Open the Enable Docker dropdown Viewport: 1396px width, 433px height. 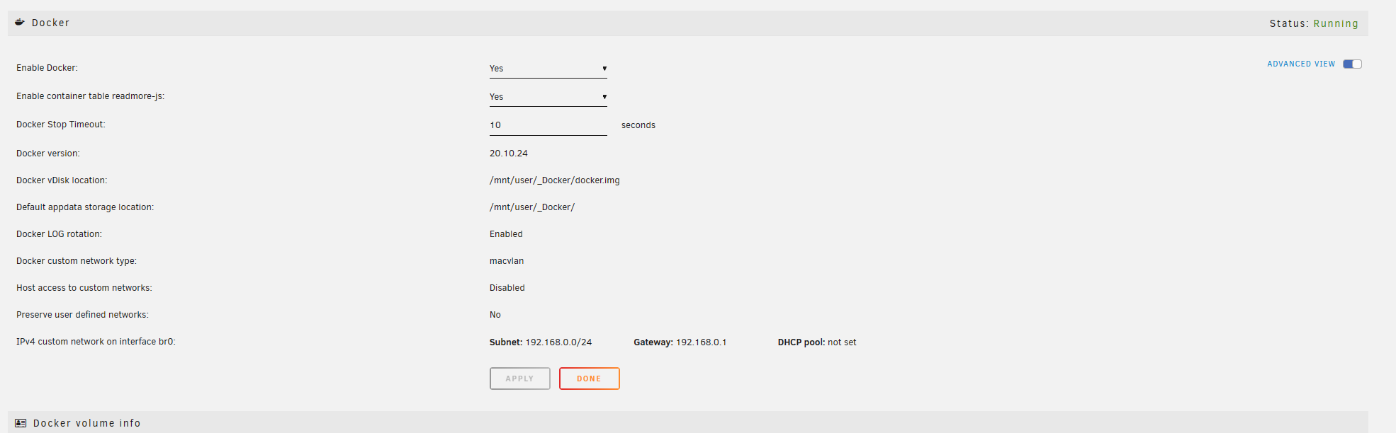tap(548, 69)
